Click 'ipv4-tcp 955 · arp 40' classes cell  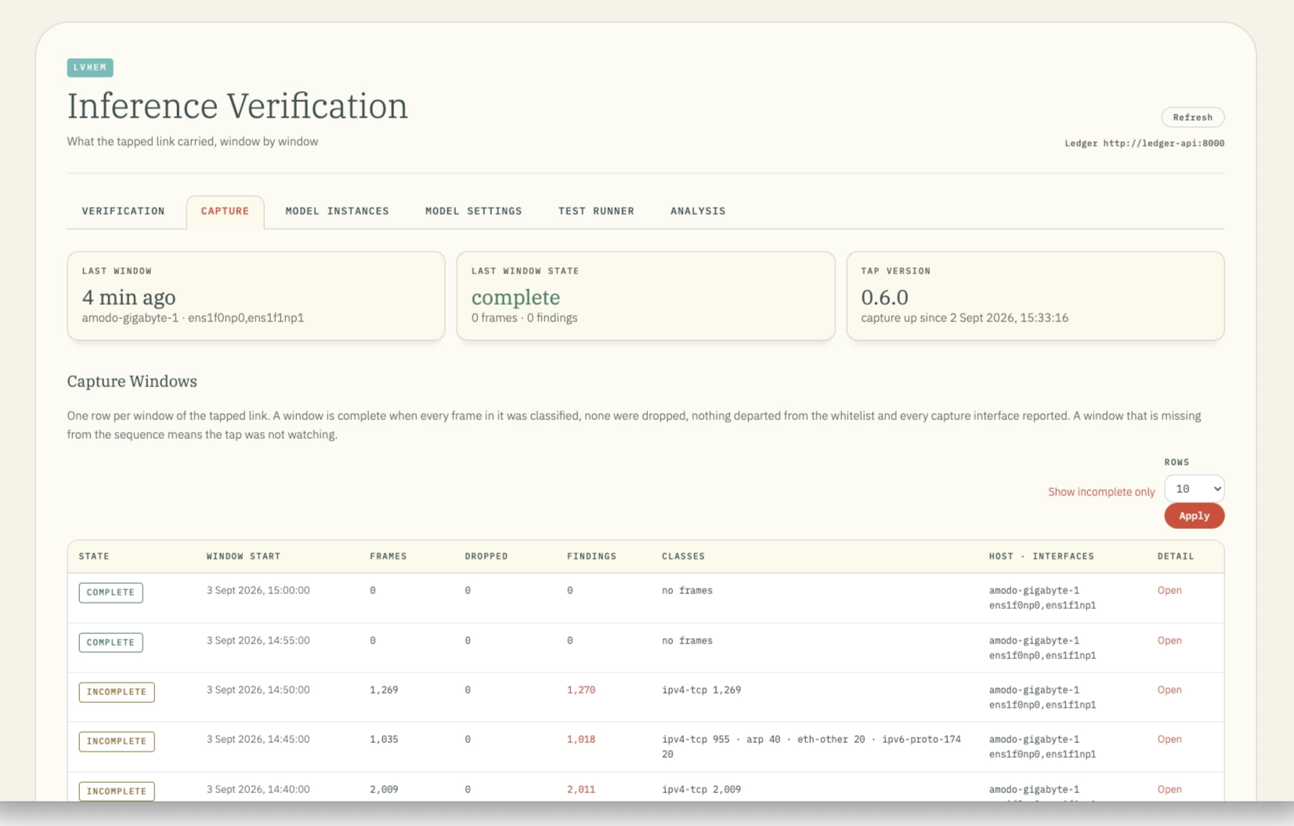(811, 747)
